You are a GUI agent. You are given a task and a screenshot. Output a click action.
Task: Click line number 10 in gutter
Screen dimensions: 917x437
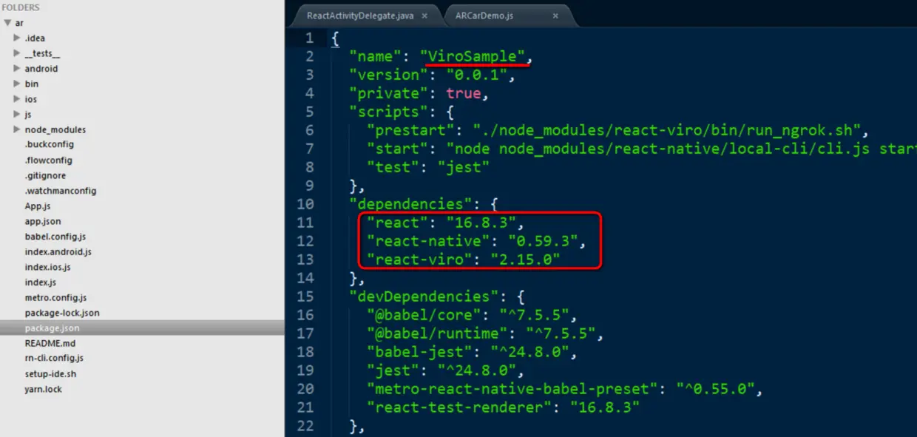305,204
